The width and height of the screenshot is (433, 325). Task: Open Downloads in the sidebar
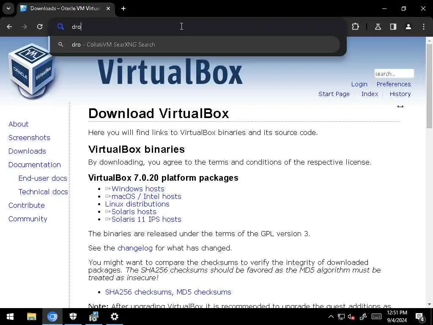27,151
